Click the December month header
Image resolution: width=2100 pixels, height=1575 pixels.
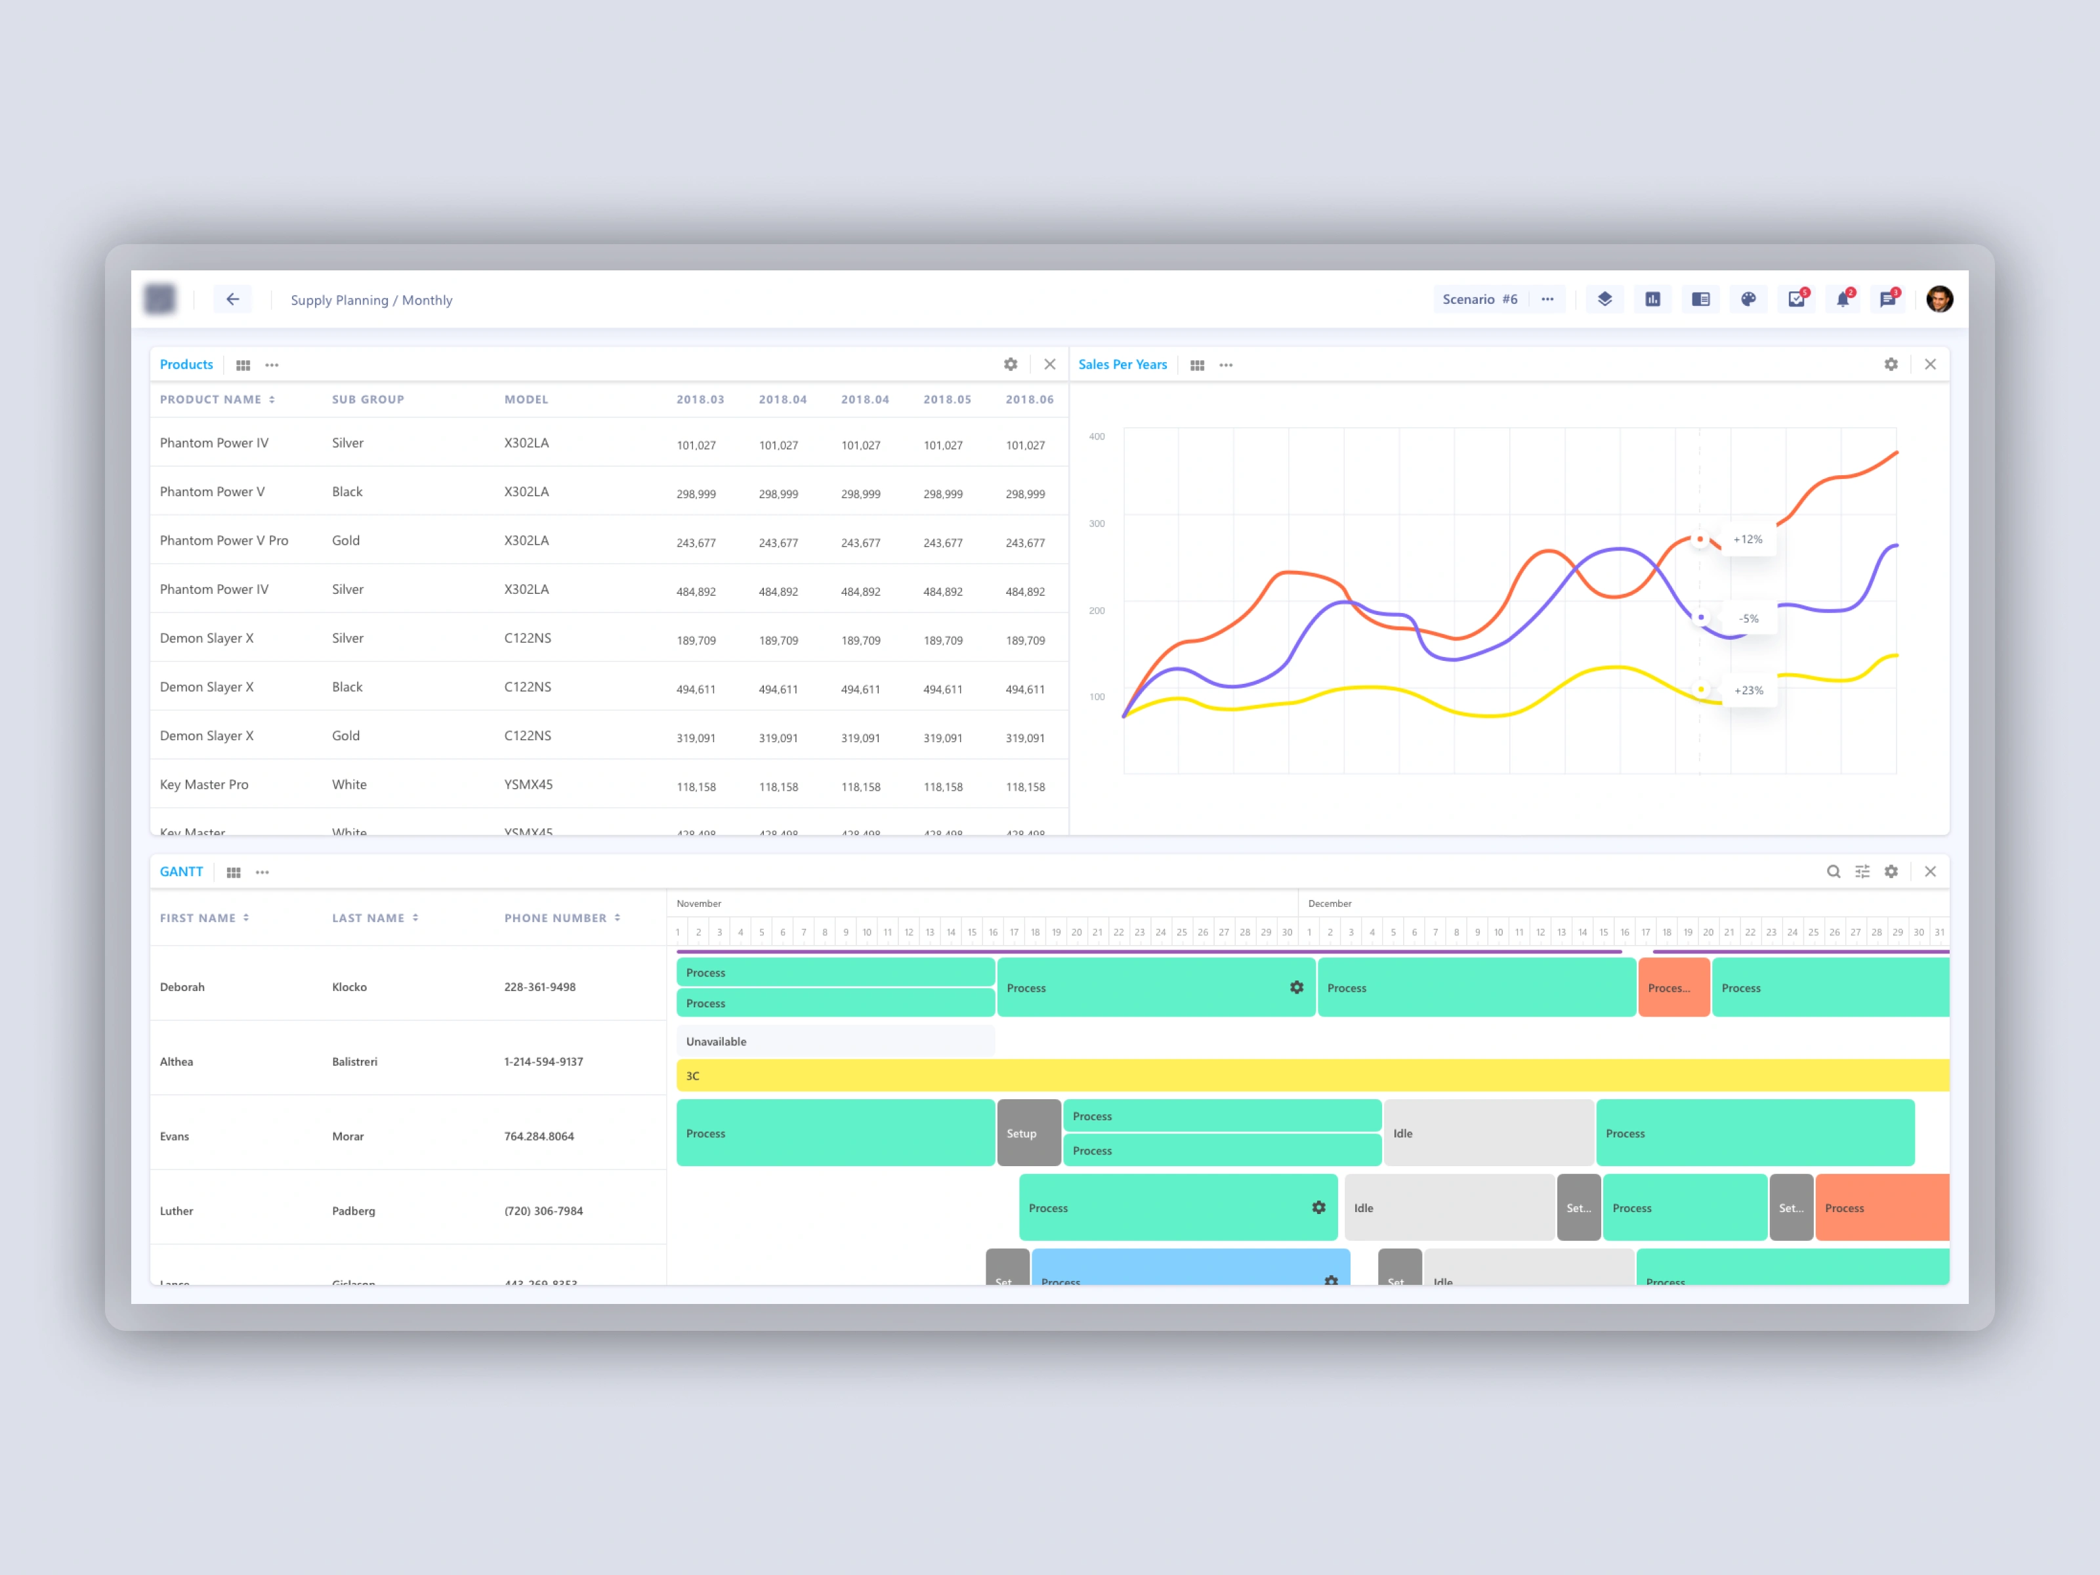coord(1329,903)
